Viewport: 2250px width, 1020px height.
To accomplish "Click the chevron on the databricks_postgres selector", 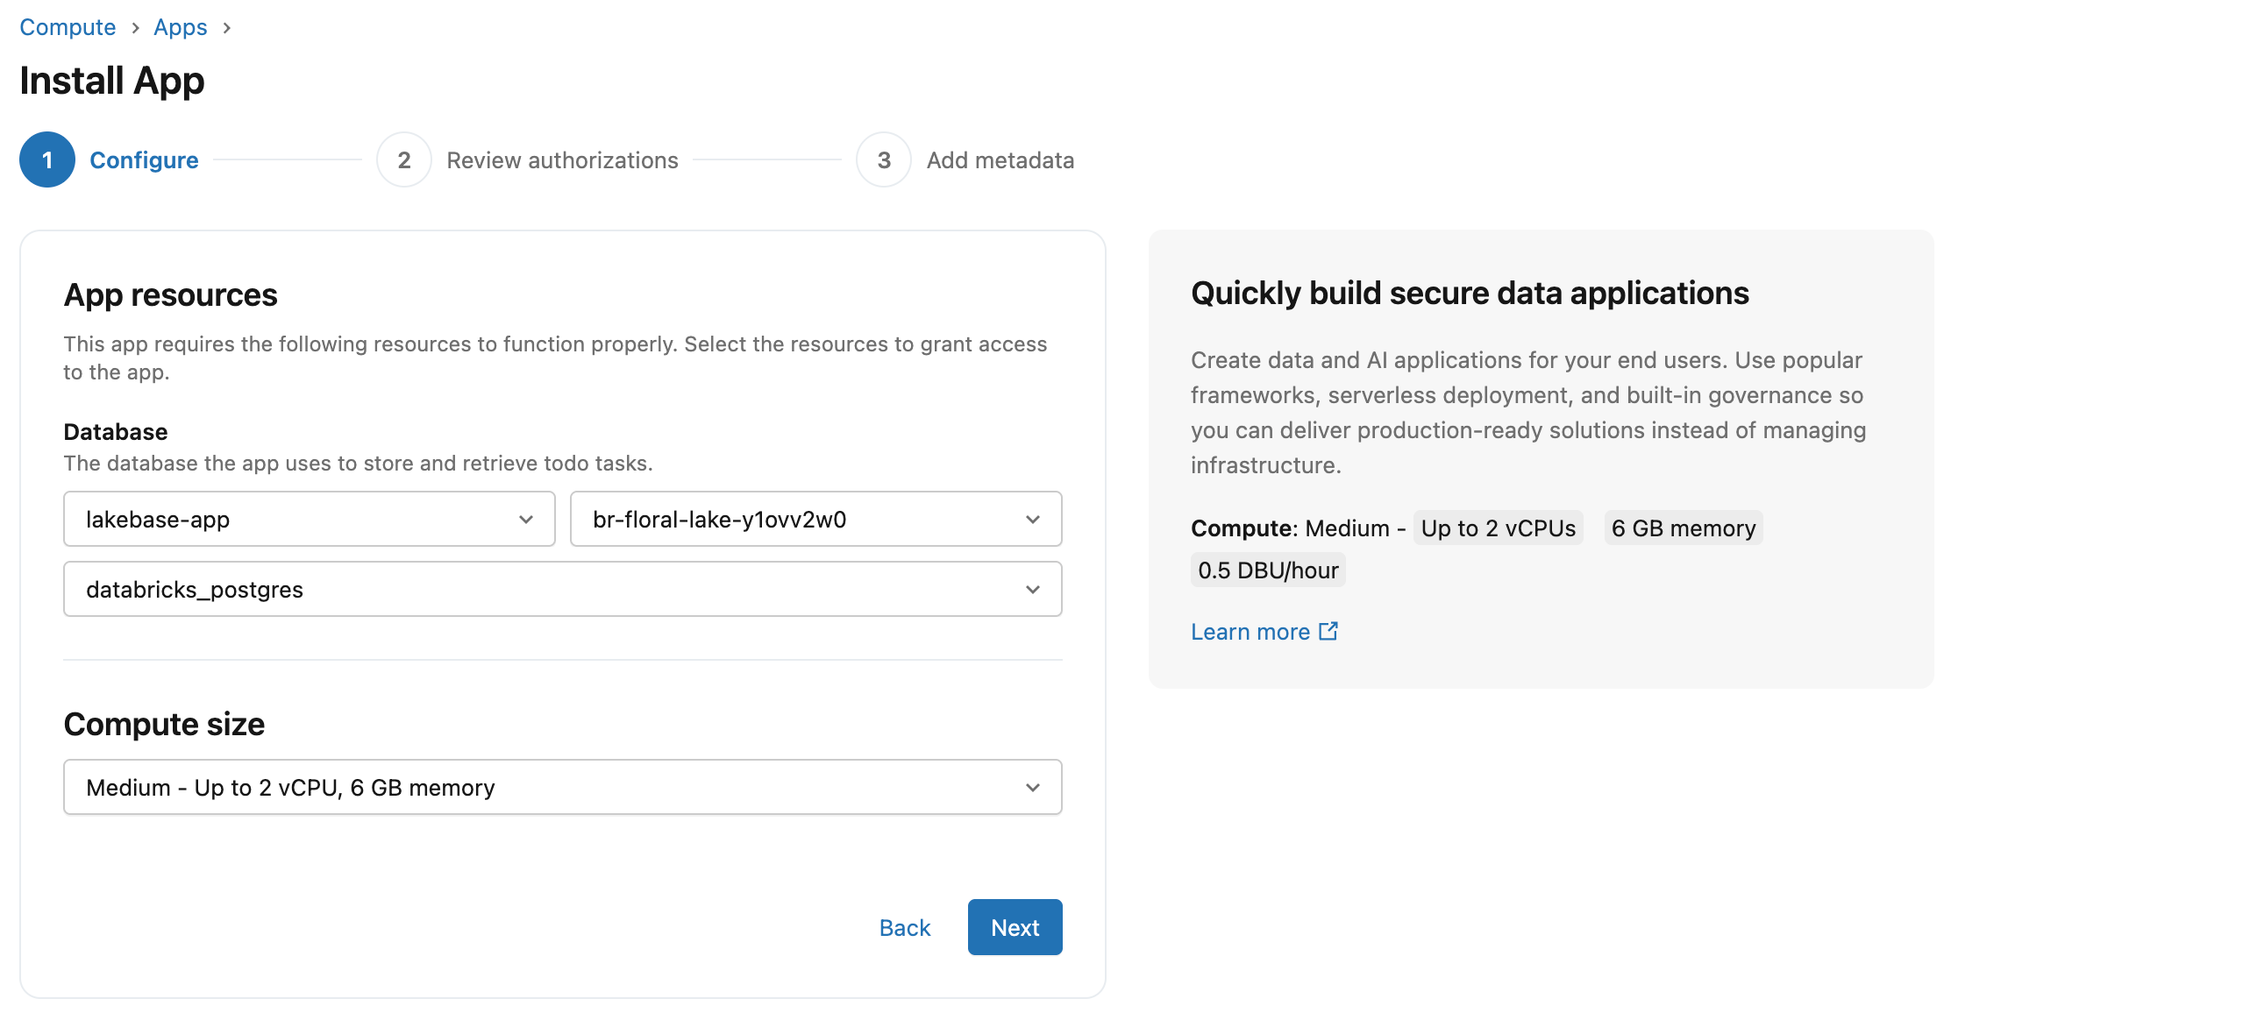I will point(1034,589).
